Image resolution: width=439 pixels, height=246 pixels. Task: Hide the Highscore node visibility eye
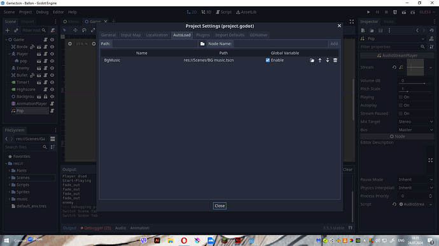click(x=52, y=89)
